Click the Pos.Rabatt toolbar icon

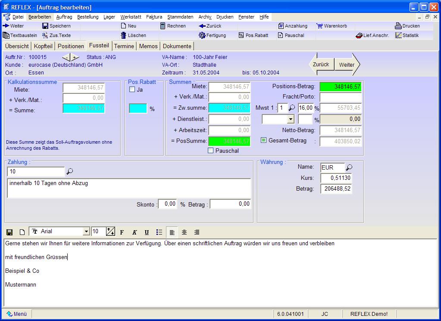point(241,35)
